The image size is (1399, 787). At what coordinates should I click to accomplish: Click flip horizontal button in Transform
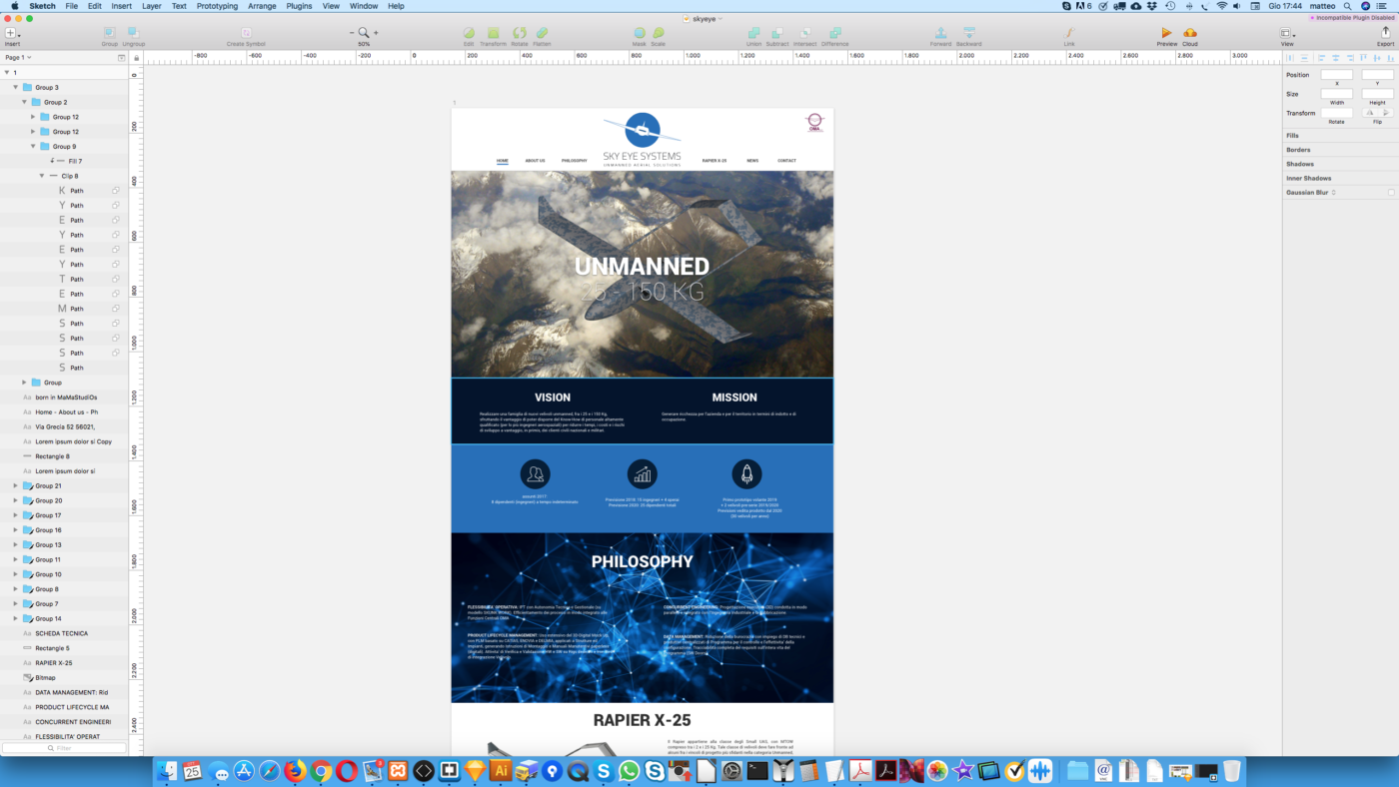coord(1370,113)
